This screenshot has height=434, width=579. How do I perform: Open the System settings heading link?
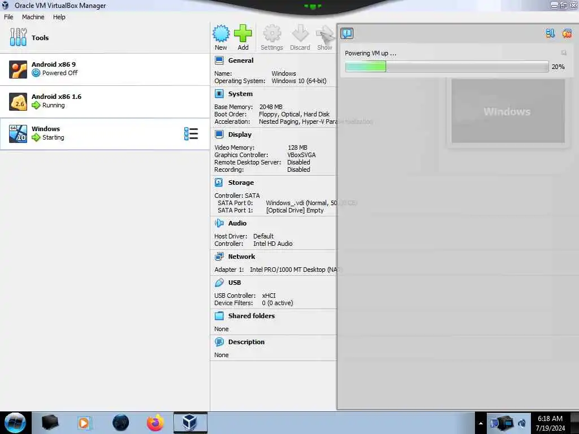tap(240, 94)
